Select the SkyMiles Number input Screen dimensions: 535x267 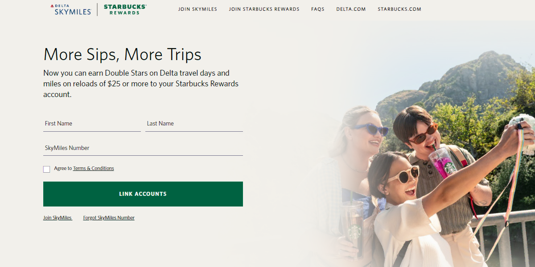click(143, 148)
